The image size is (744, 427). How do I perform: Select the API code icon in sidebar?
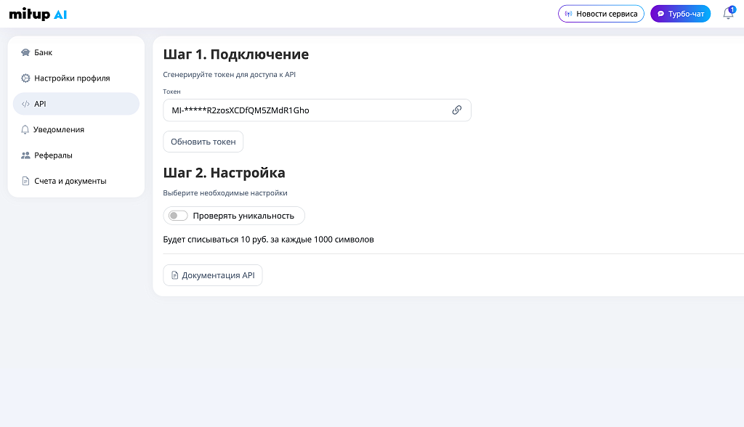click(25, 103)
